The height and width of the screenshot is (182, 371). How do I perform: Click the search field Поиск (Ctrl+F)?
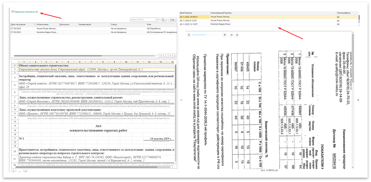(x=143, y=19)
